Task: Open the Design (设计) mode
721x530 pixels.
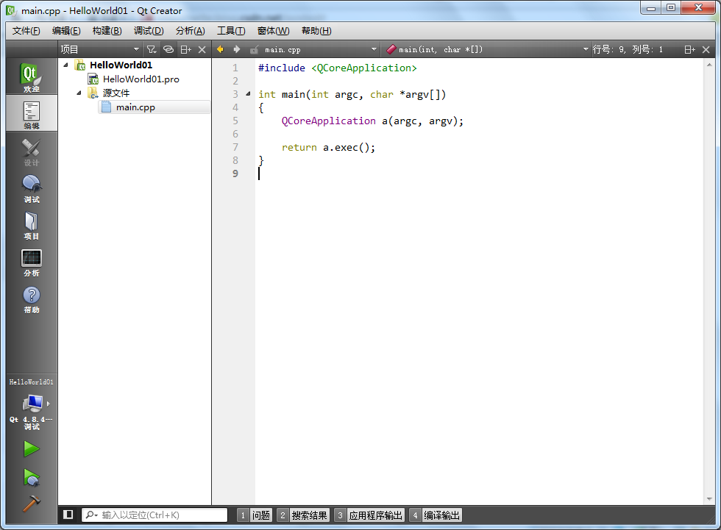Action: pyautogui.click(x=31, y=152)
